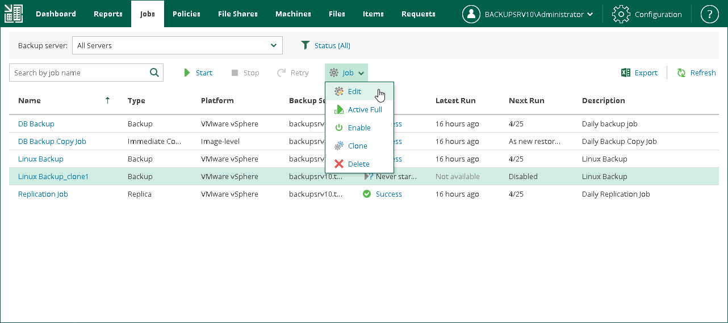The height and width of the screenshot is (323, 728).
Task: Click the Excel Export icon
Action: click(x=626, y=73)
